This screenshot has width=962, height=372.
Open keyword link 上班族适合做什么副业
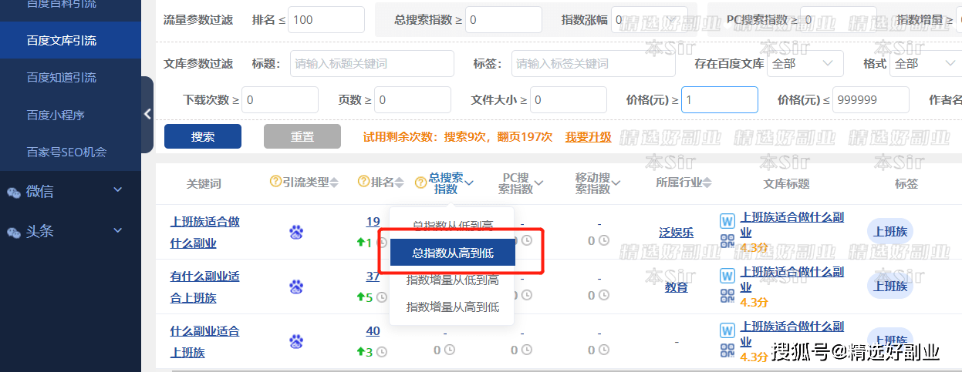point(205,232)
